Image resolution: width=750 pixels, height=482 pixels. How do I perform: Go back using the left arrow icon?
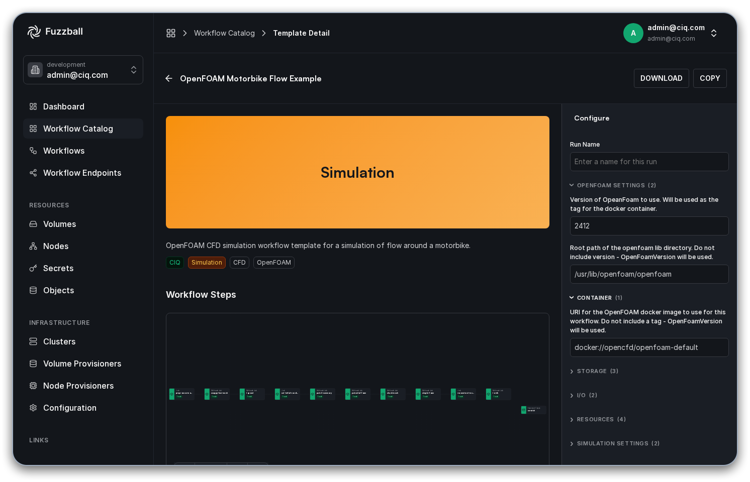169,78
